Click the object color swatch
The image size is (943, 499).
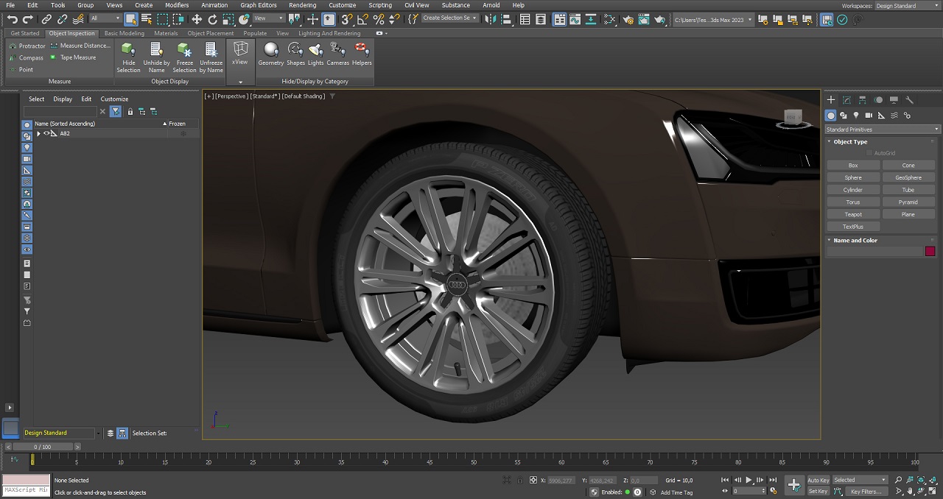pos(930,251)
